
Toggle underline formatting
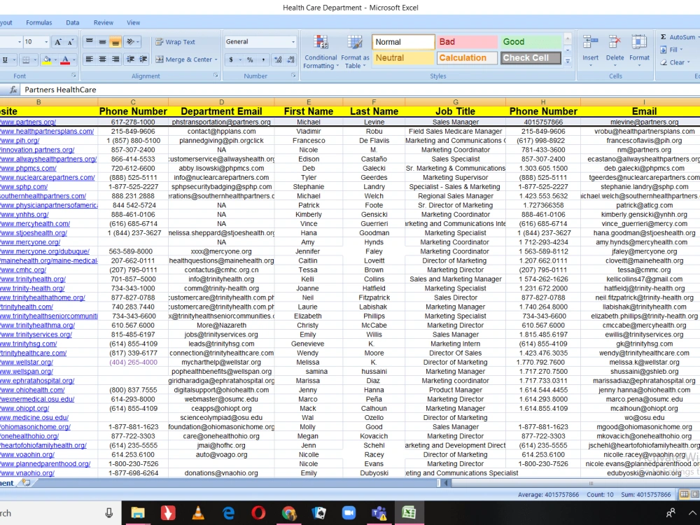5,59
